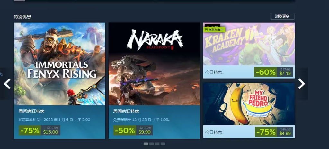The image size is (329, 149).
Task: Open Kraken Academy game banner
Action: pyautogui.click(x=249, y=44)
